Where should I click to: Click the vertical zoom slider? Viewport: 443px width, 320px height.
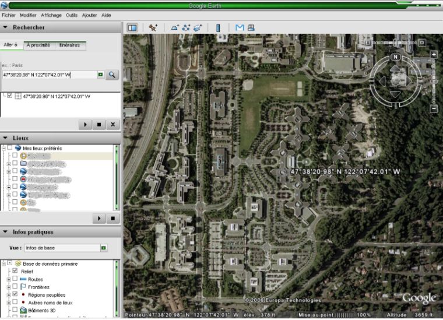[x=434, y=82]
